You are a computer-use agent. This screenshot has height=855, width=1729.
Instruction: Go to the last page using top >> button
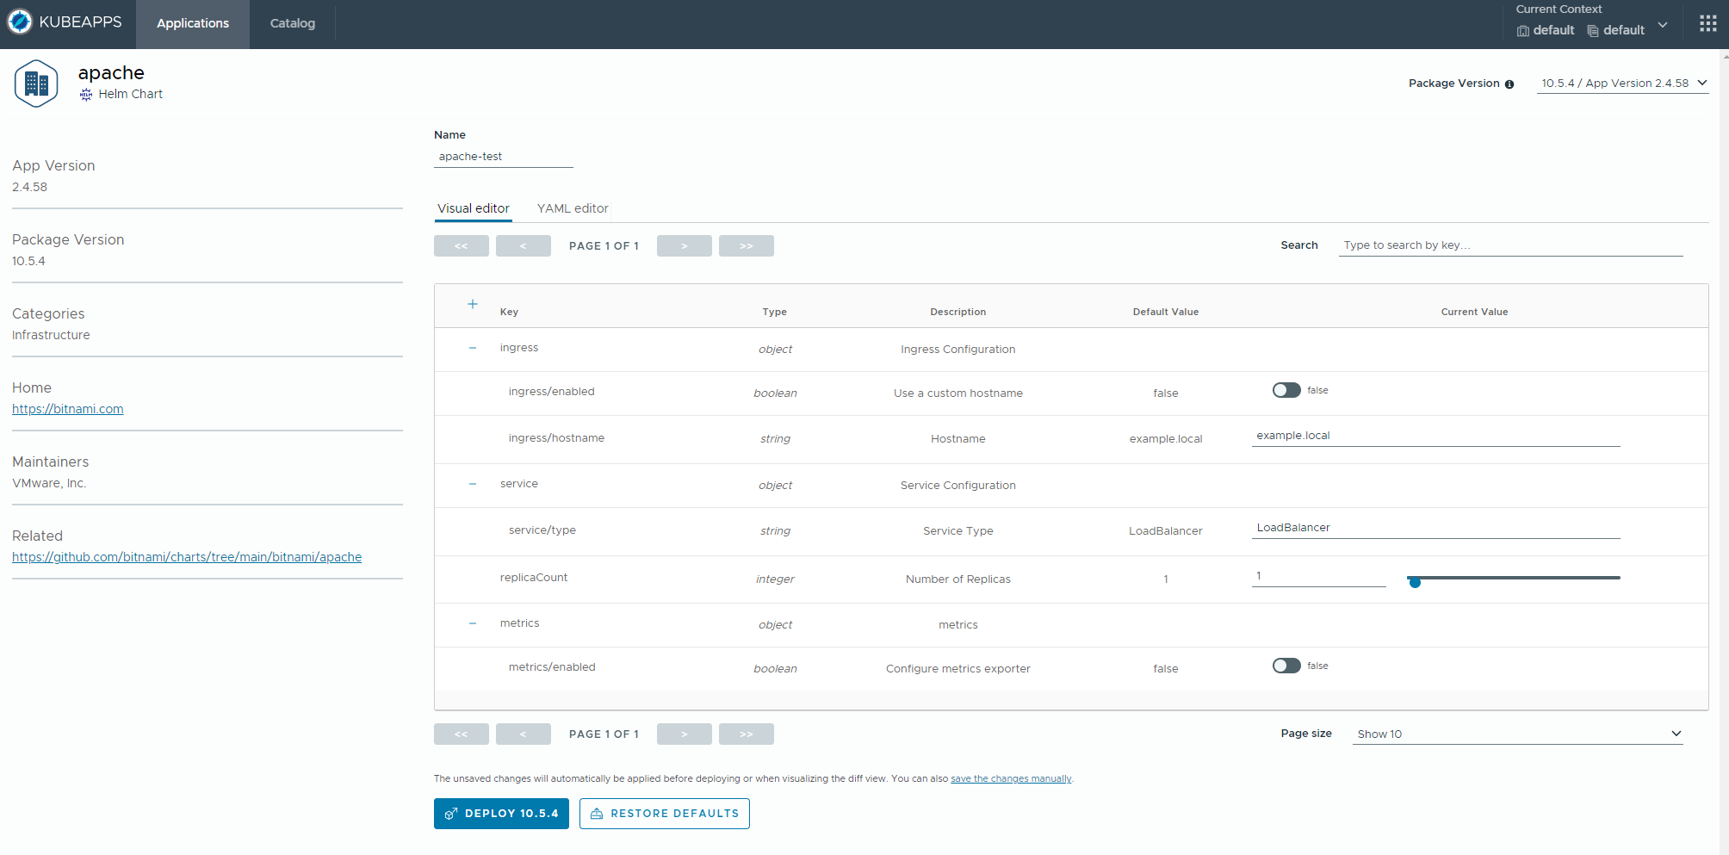(746, 246)
